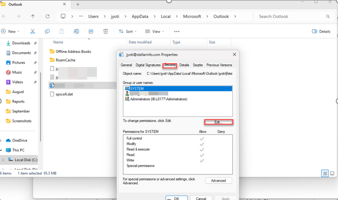Image resolution: width=338 pixels, height=200 pixels.
Task: Open the Sort dropdown
Action: click(x=127, y=32)
